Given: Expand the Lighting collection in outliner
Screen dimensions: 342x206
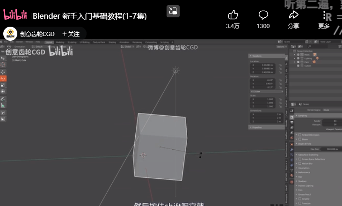Looking at the screenshot, I should tap(294, 59).
